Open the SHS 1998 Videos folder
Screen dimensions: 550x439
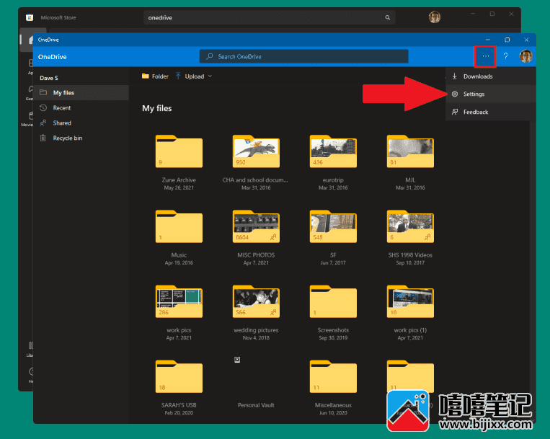click(x=410, y=226)
